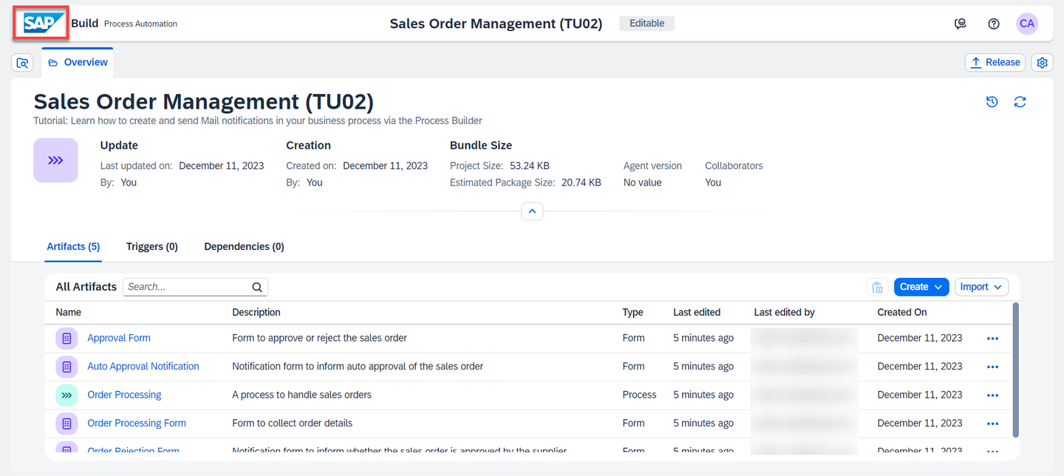Click 'A process to handle sales orders' description

pyautogui.click(x=301, y=395)
